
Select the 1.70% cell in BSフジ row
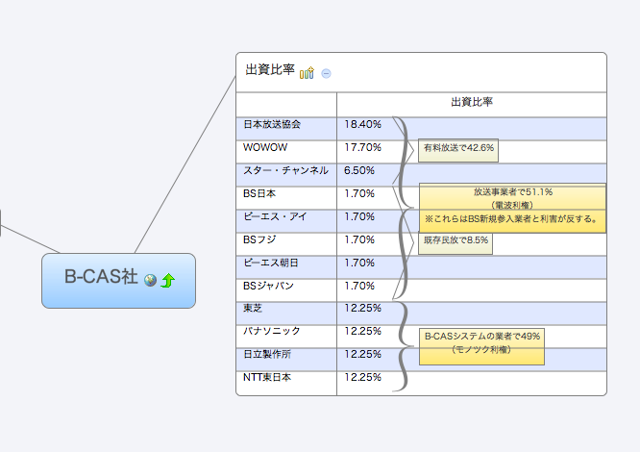pyautogui.click(x=359, y=239)
